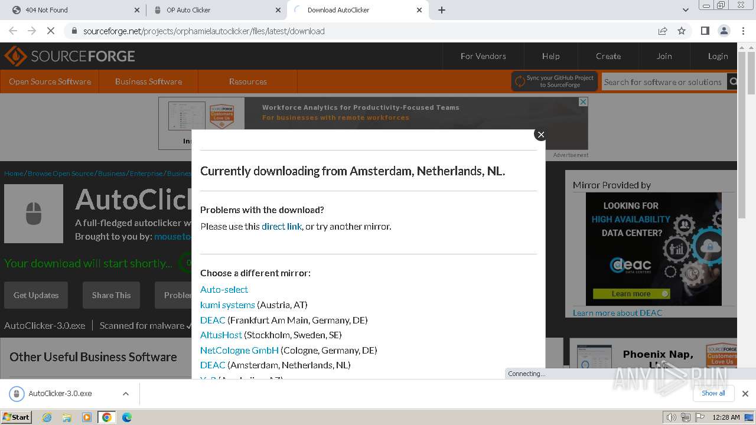
Task: Click the network icon in system tray
Action: tap(685, 417)
